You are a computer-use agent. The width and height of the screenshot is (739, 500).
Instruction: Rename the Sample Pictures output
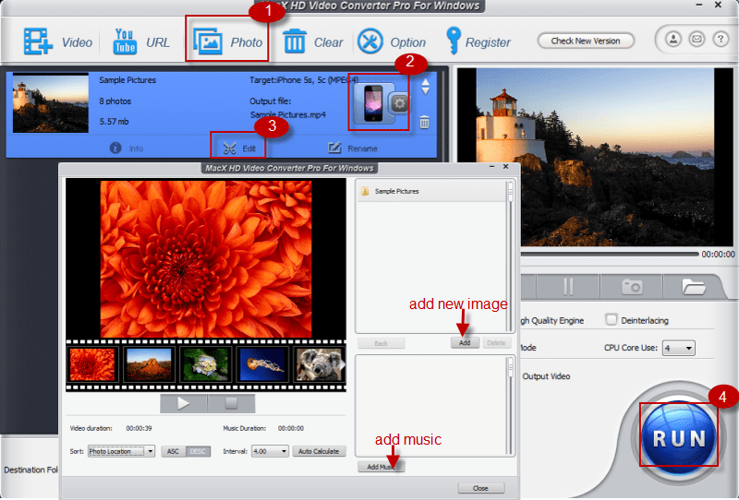tap(353, 149)
